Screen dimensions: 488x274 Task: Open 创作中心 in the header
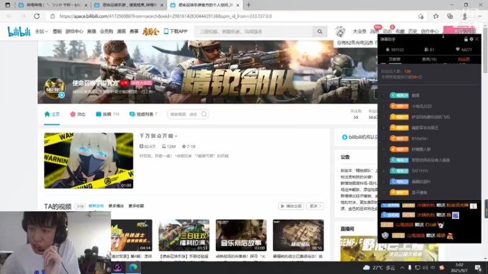pyautogui.click(x=430, y=32)
